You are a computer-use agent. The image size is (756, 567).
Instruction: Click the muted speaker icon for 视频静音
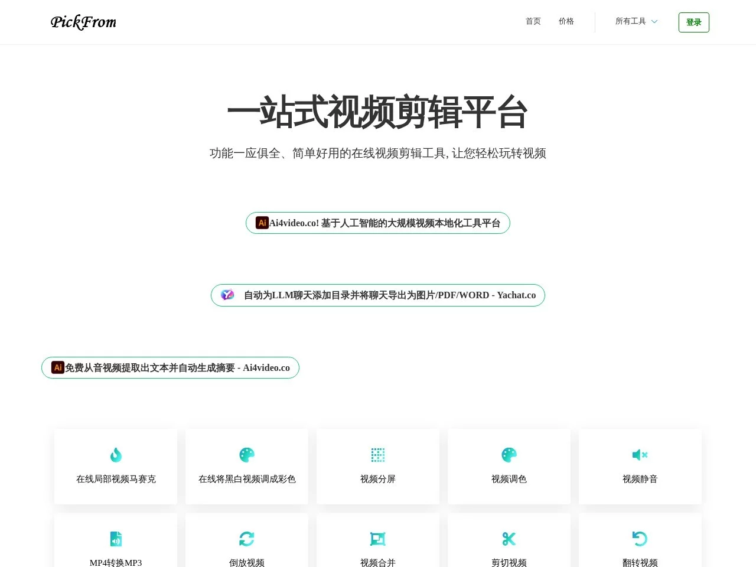640,455
